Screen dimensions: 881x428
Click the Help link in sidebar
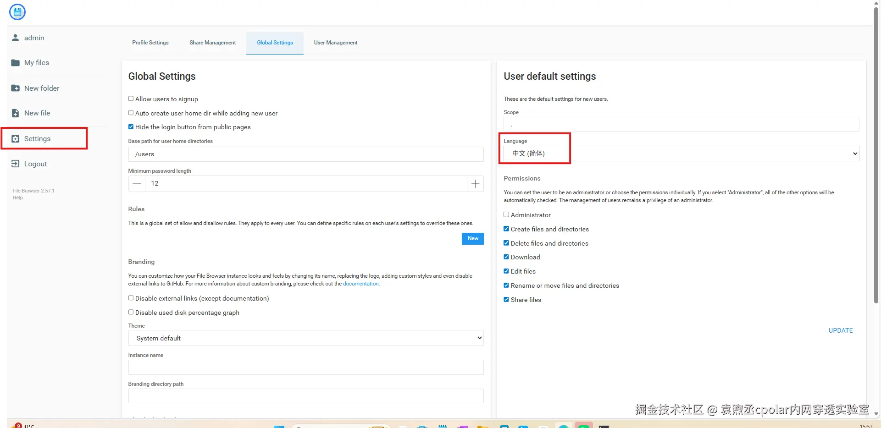(17, 198)
